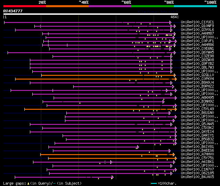Click the alignment bar of B9PHZ2

(x=124, y=87)
